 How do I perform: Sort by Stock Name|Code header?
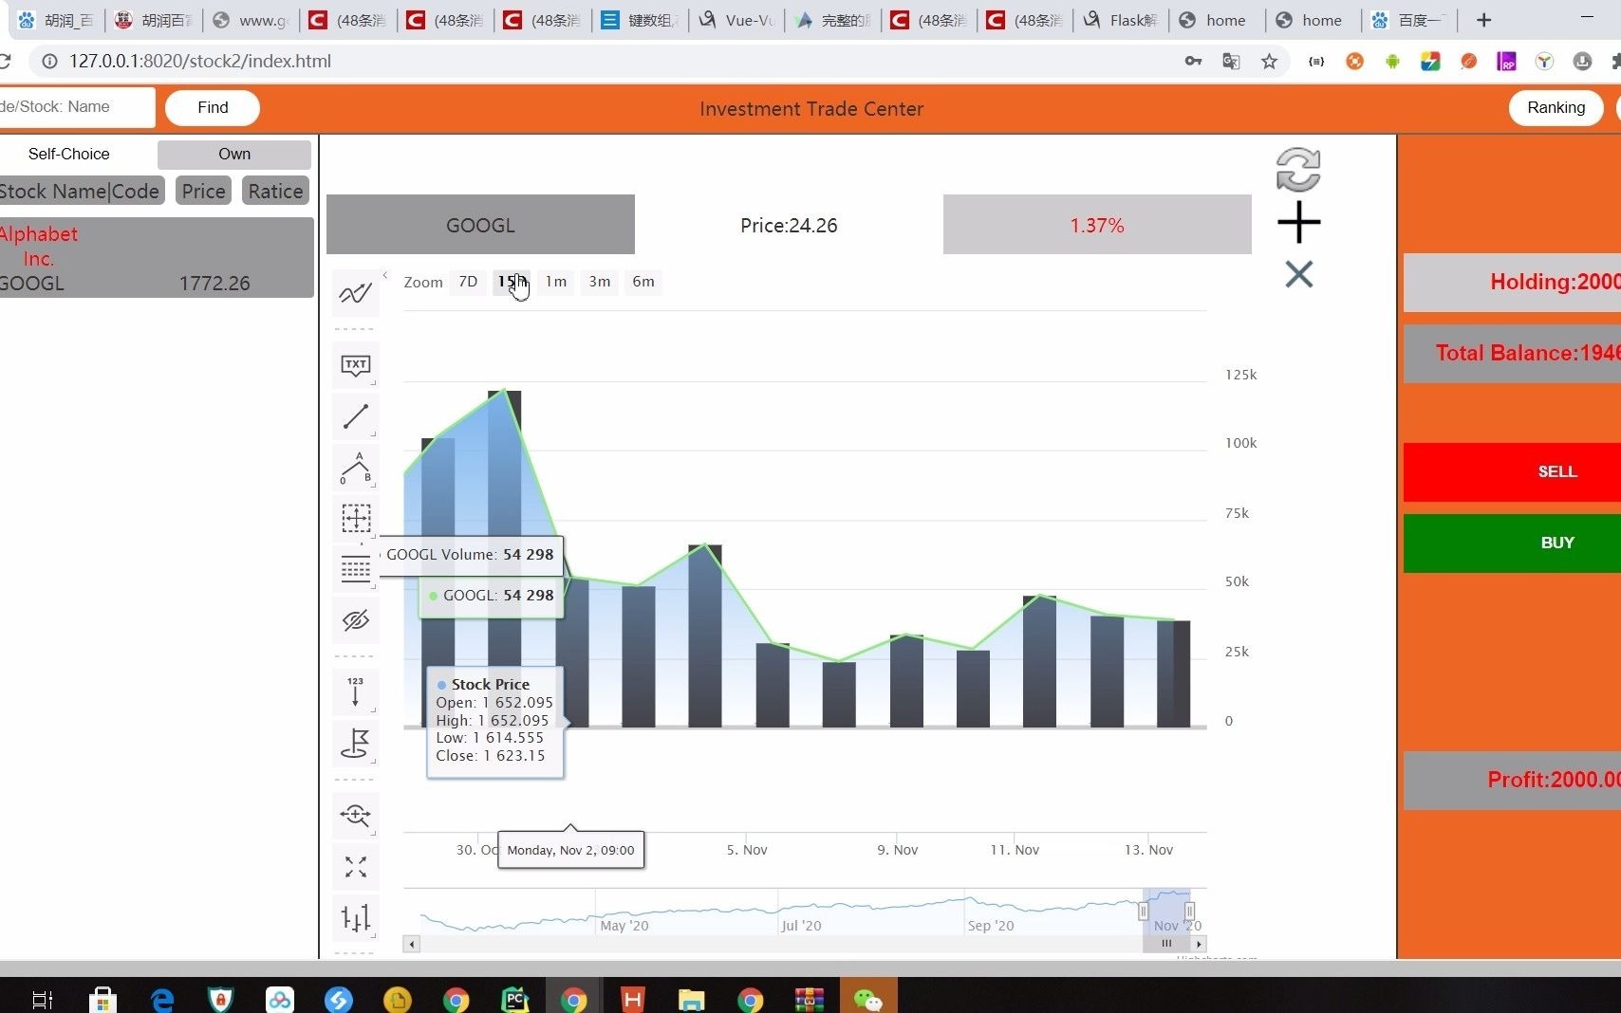pyautogui.click(x=80, y=191)
